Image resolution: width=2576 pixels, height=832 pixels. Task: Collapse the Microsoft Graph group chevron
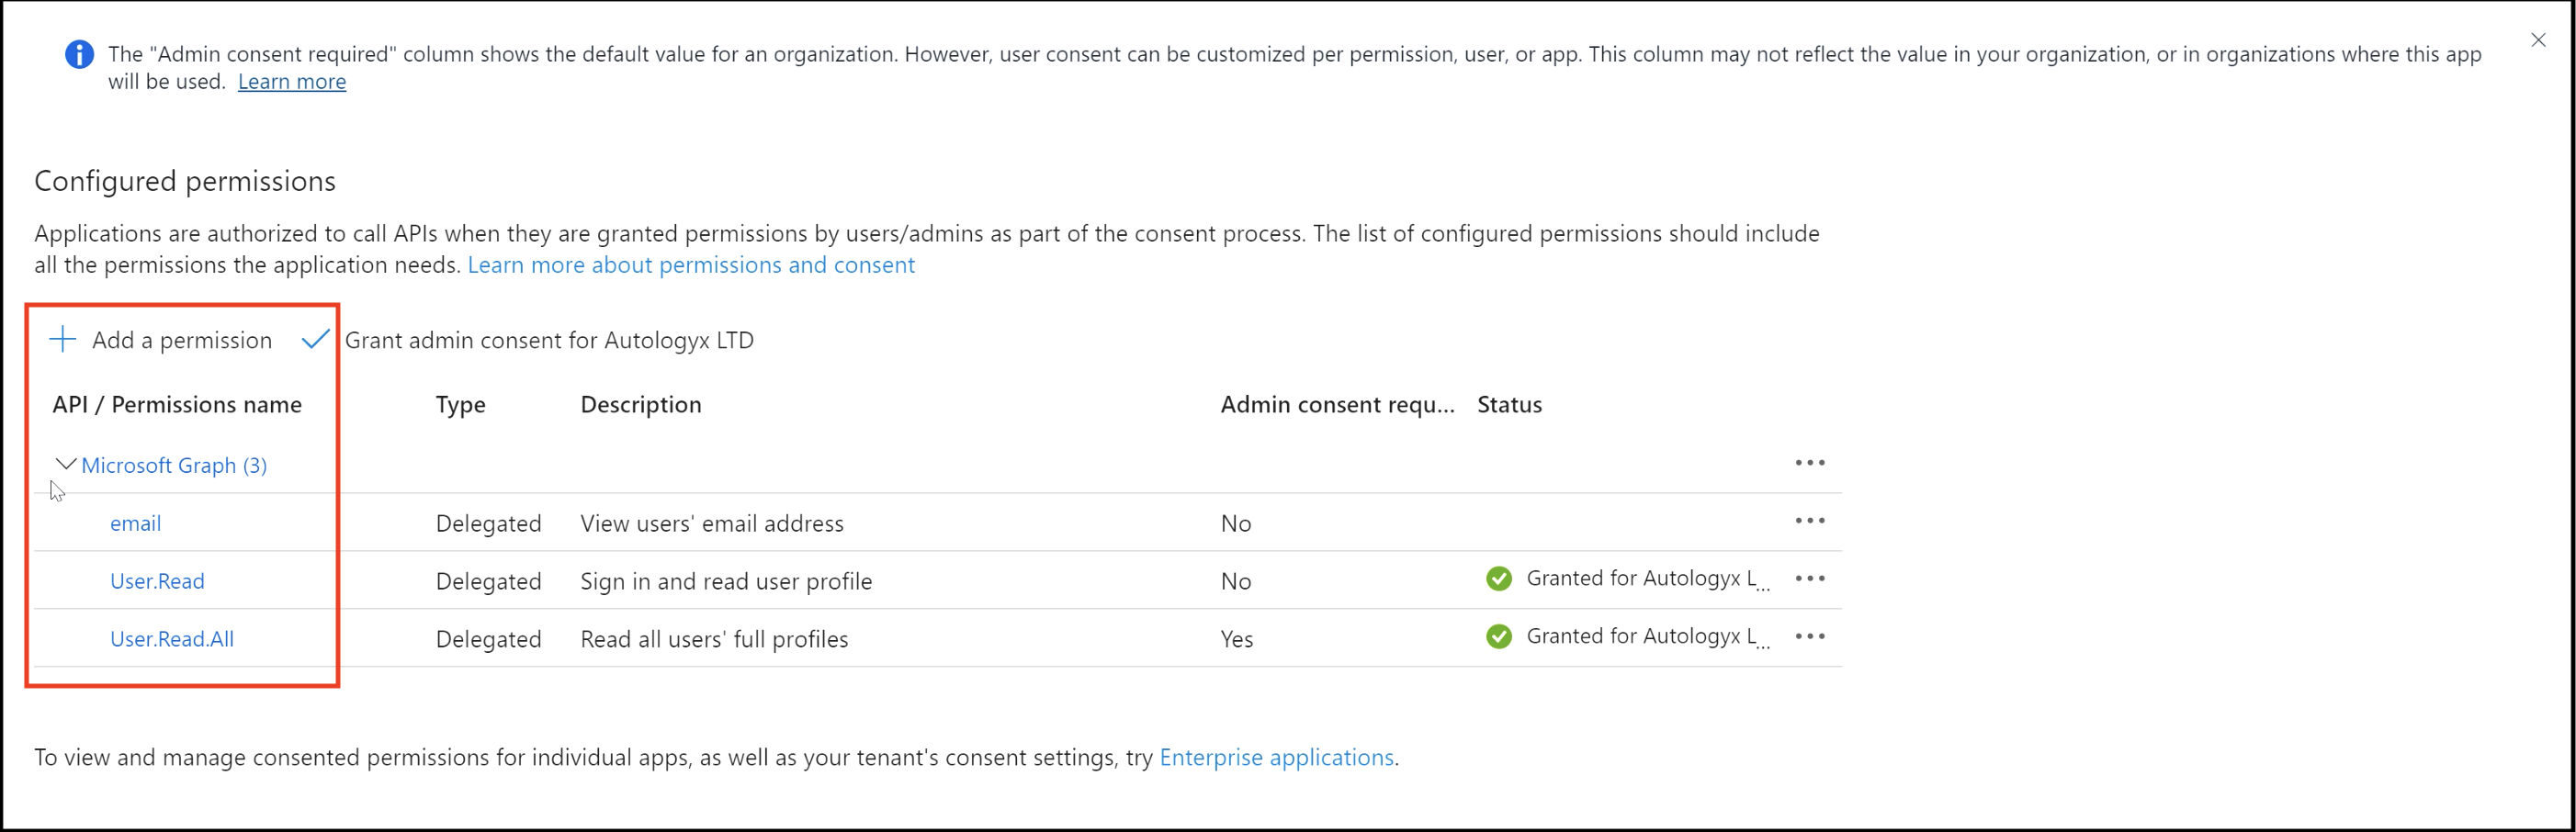point(66,464)
